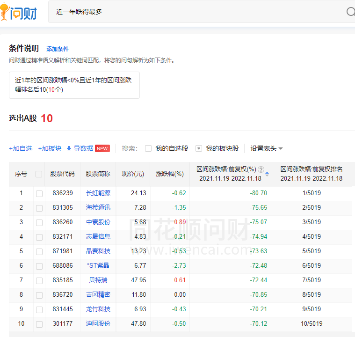Click the export data download icon
The width and height of the screenshot is (355, 337).
coord(69,148)
